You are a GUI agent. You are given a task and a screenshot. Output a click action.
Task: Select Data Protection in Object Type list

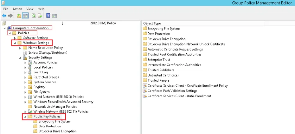(159, 34)
